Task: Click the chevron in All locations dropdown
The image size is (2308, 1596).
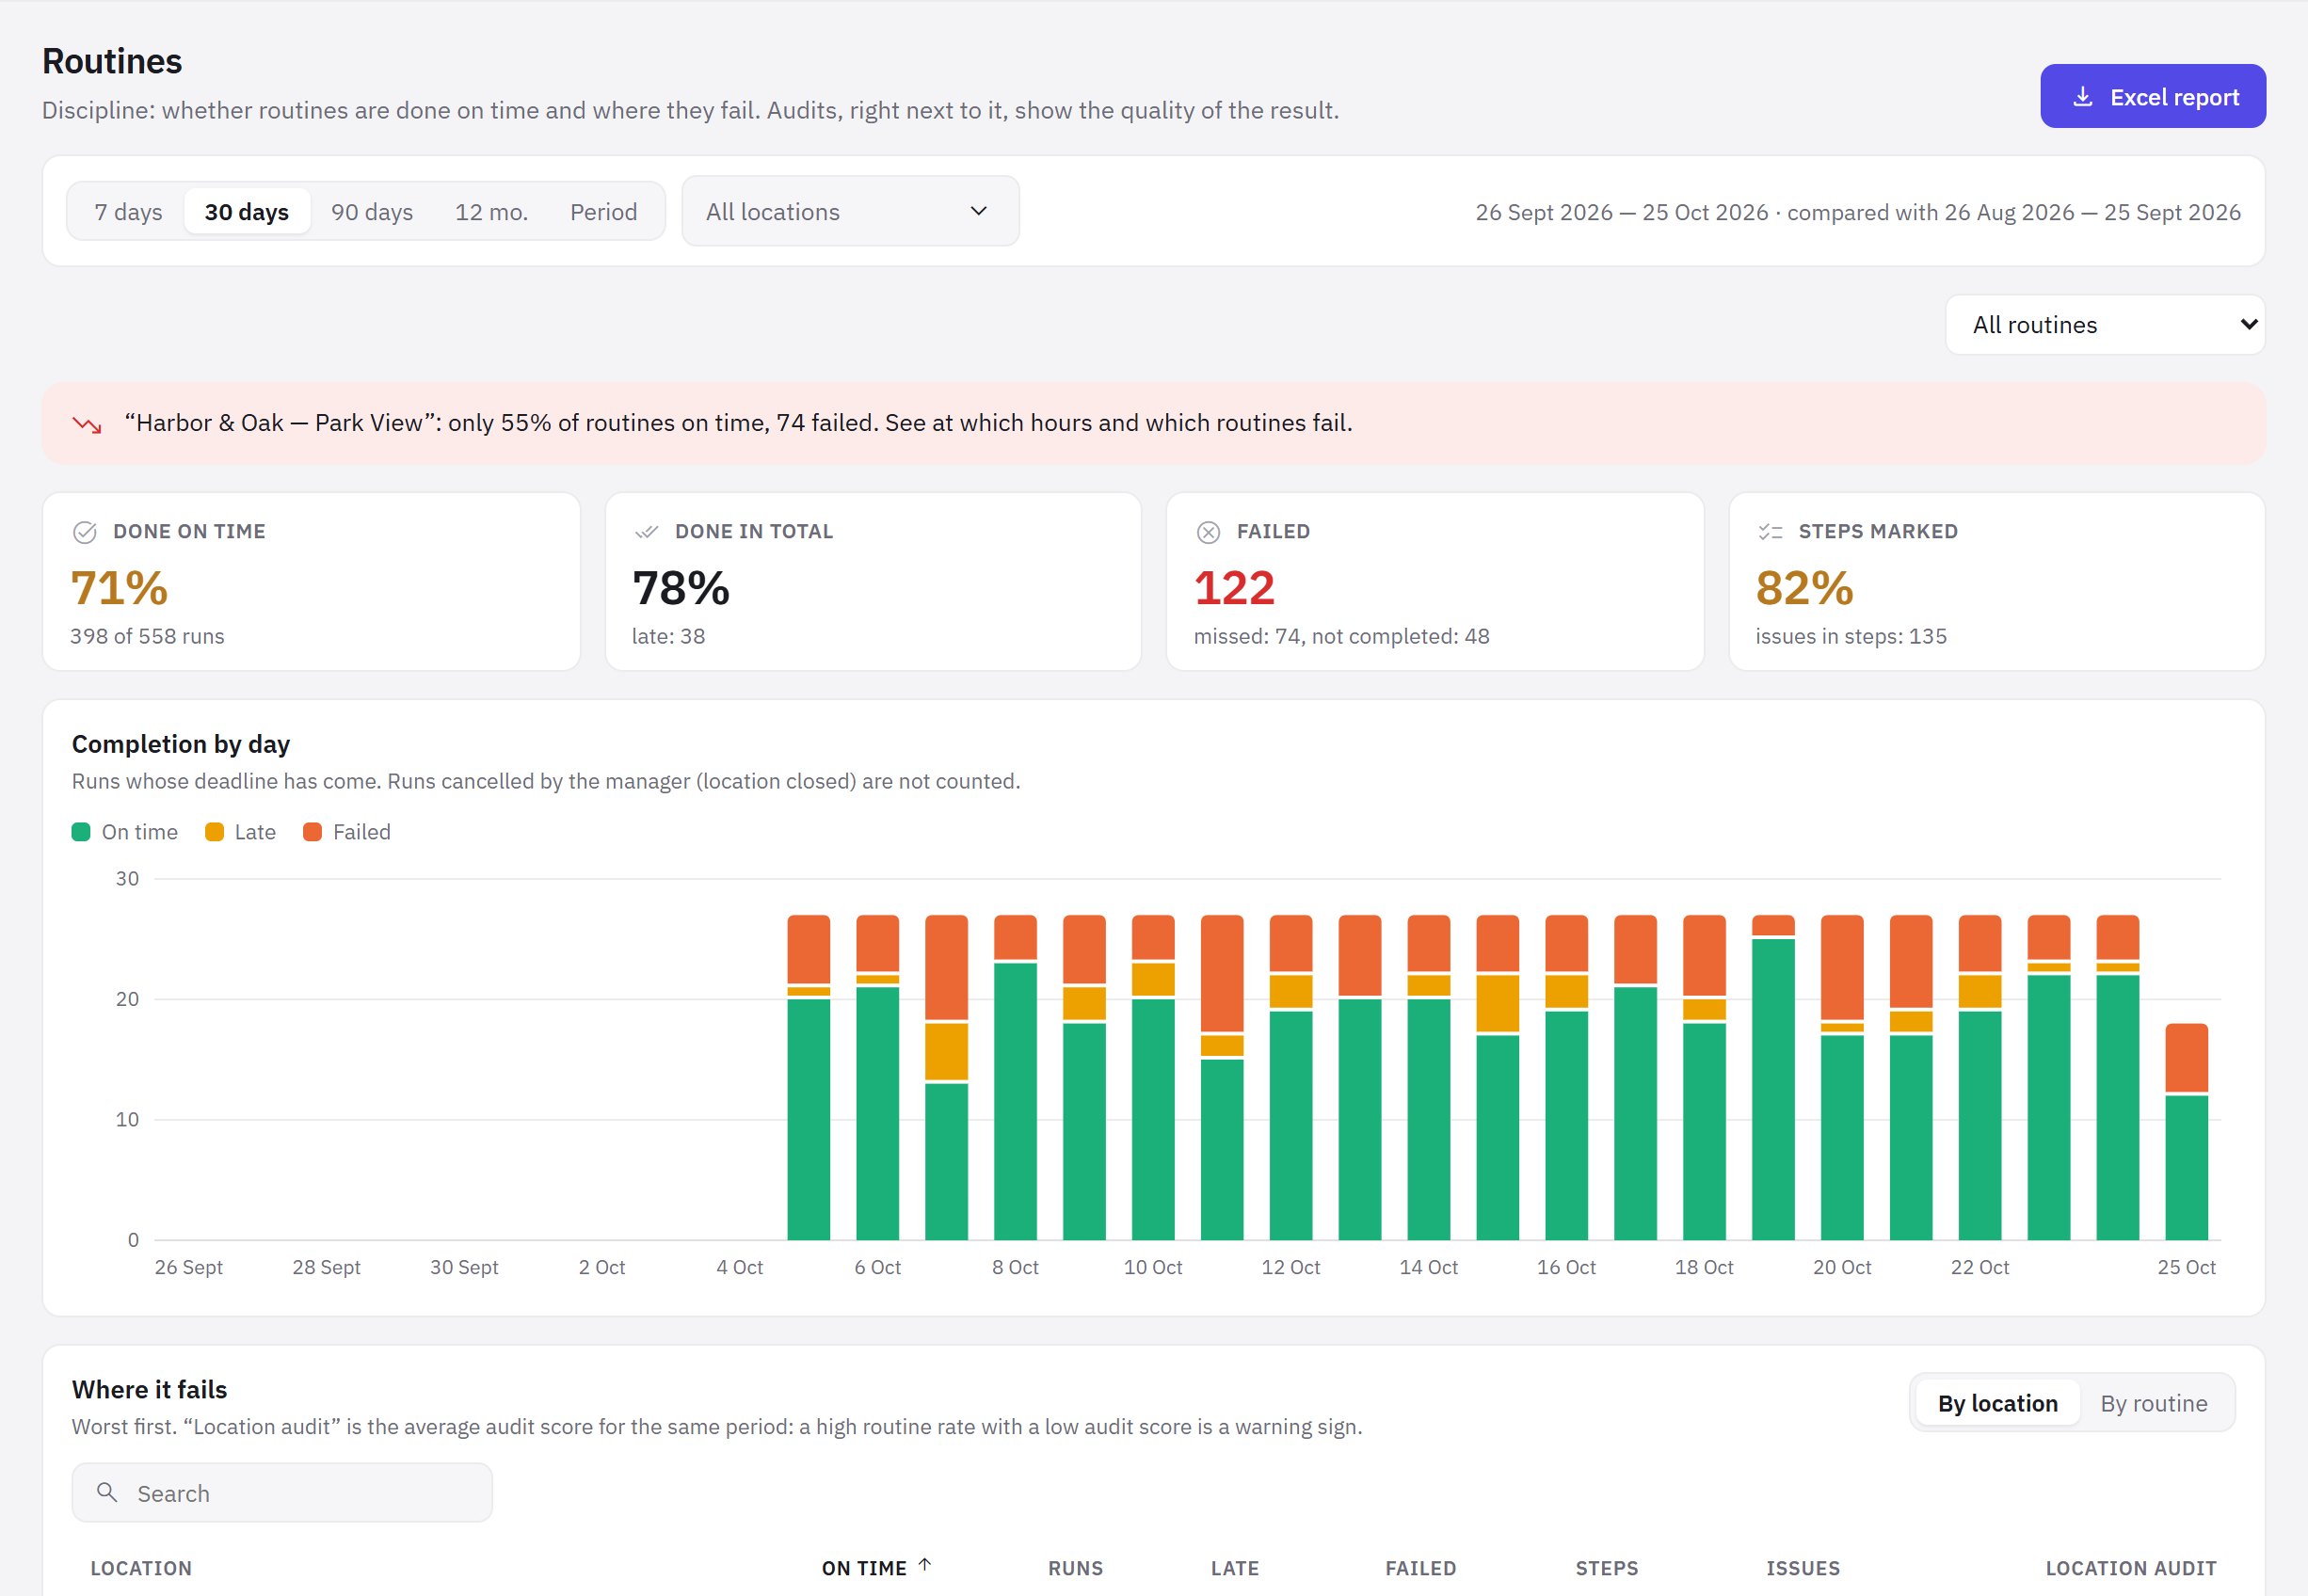Action: pyautogui.click(x=979, y=211)
